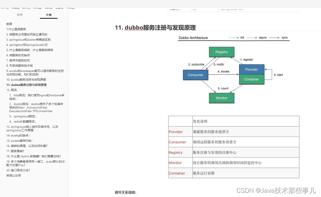
Task: Open 9. eureka和zookeeper outline entry
Action: (35, 73)
